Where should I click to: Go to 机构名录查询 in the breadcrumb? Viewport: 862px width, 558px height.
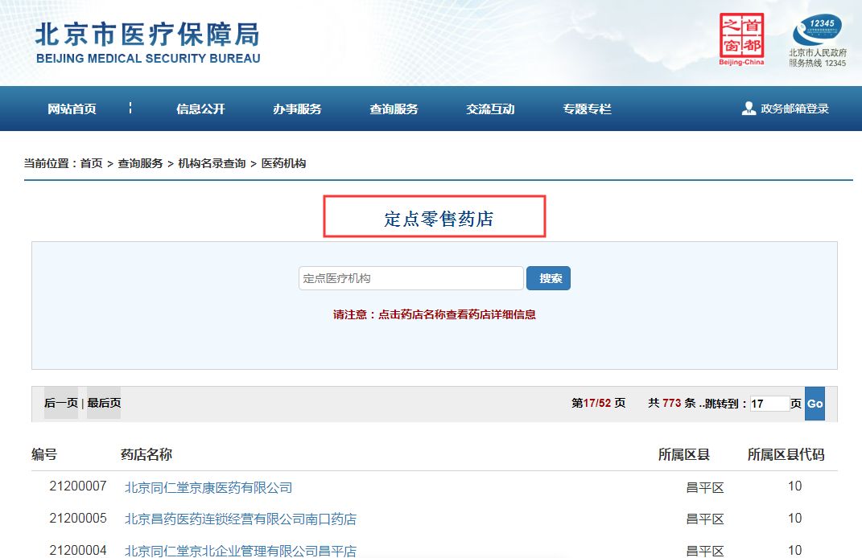pyautogui.click(x=212, y=163)
